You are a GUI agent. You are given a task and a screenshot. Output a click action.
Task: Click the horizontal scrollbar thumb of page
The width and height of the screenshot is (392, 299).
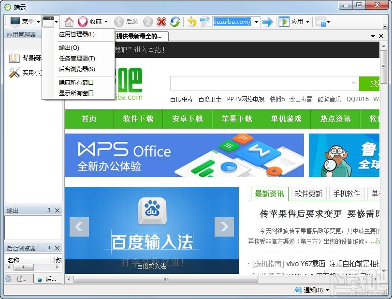coord(166,279)
